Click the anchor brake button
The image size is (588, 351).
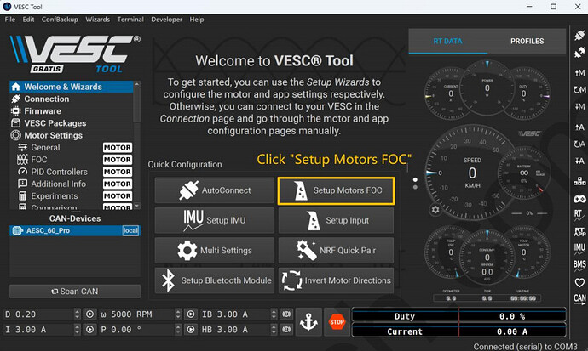(x=308, y=322)
